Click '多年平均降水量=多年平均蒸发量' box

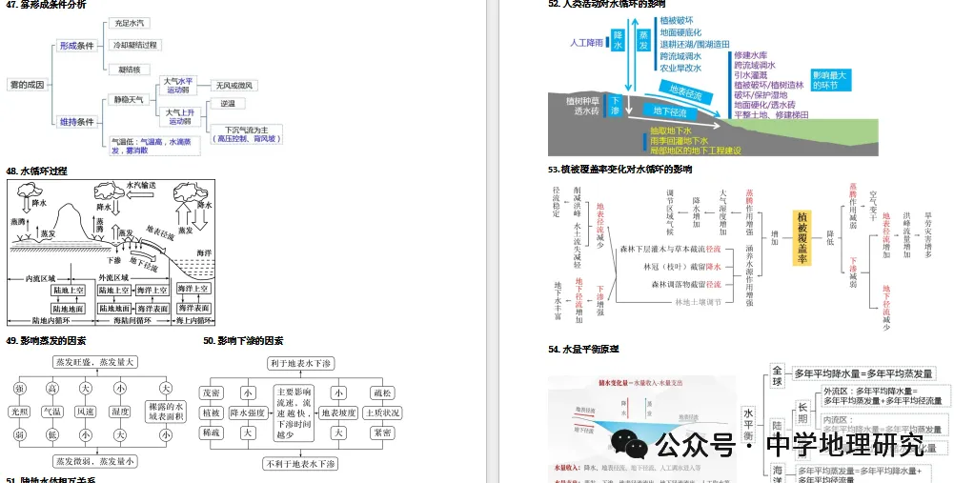[x=863, y=373]
